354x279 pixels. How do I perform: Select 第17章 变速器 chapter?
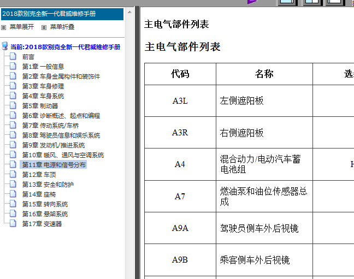click(x=42, y=224)
